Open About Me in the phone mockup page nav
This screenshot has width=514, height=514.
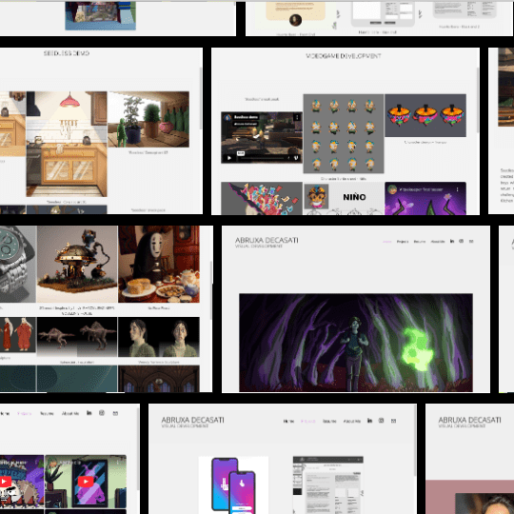click(352, 422)
